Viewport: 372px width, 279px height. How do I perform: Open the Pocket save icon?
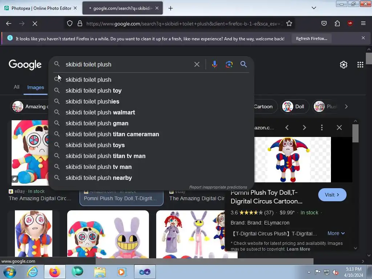pyautogui.click(x=324, y=24)
